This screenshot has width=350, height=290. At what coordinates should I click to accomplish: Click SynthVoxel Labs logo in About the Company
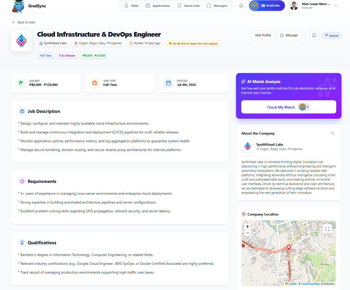(247, 146)
